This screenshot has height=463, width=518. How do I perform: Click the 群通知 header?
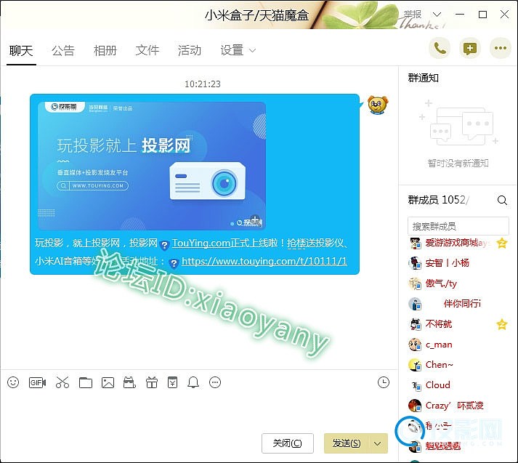pyautogui.click(x=423, y=78)
